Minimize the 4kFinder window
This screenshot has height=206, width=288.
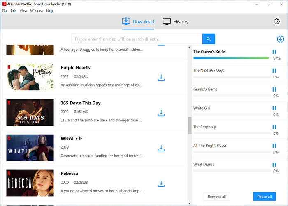257,4
